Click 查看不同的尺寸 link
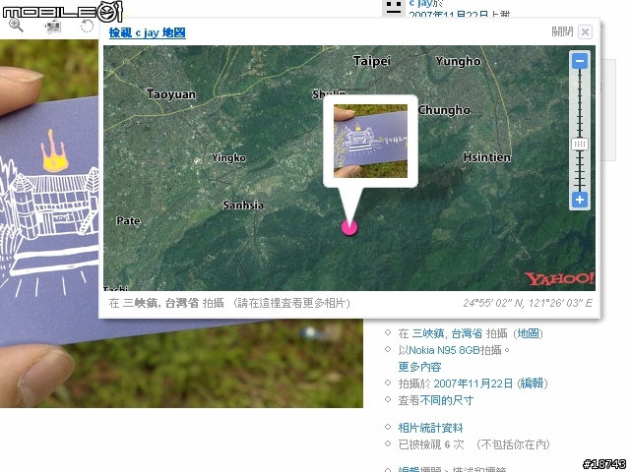 [436, 400]
